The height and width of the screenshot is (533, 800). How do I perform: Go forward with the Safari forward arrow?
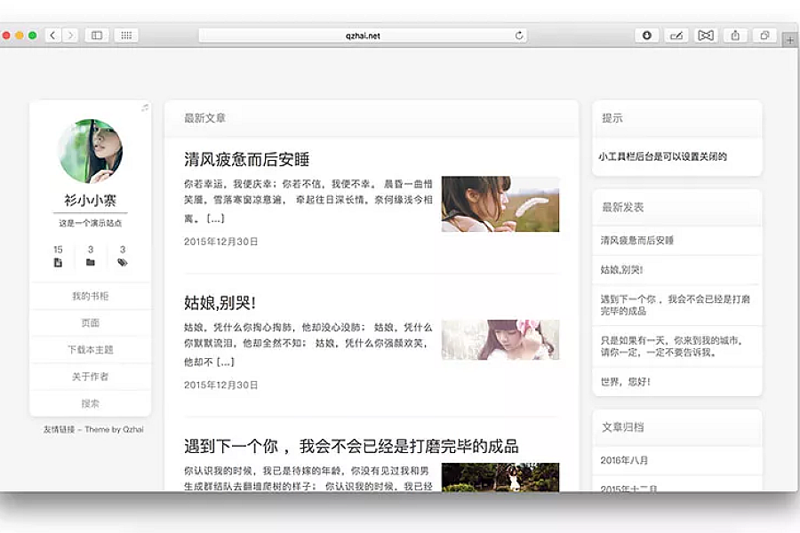[x=71, y=36]
